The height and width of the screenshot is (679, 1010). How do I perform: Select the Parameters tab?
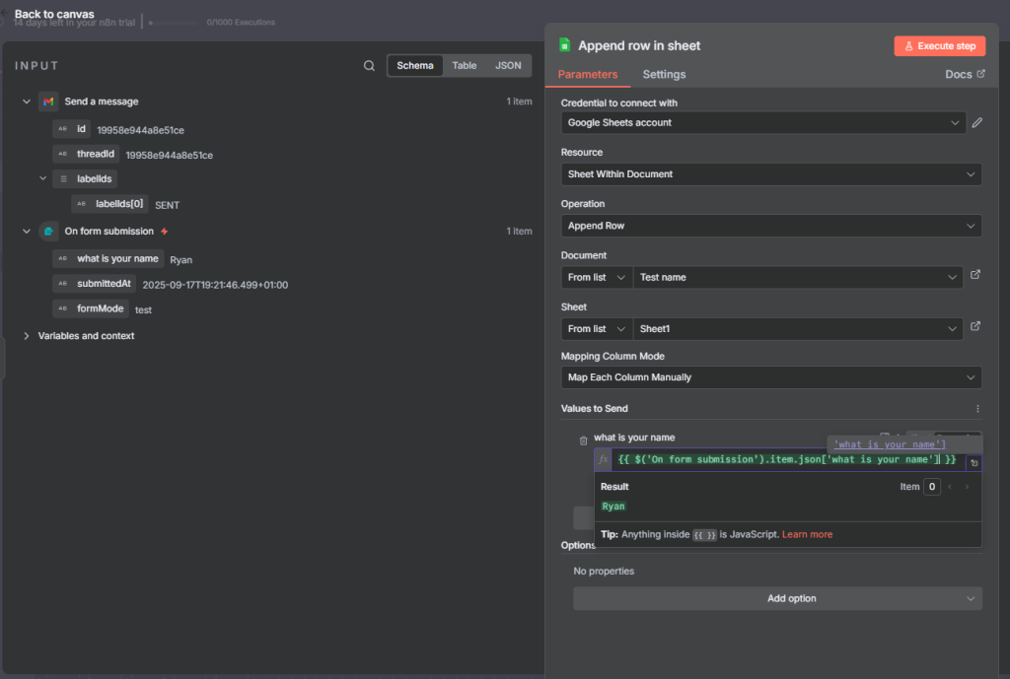click(x=588, y=75)
